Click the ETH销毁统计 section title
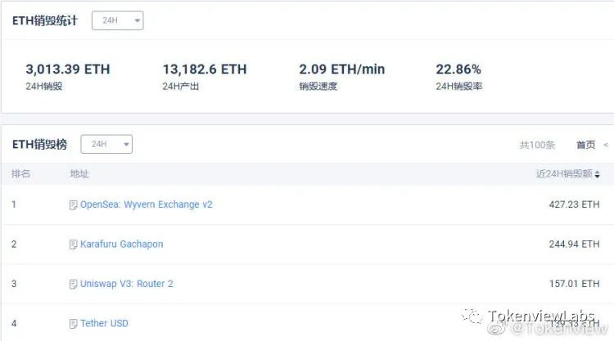The height and width of the screenshot is (341, 614). click(45, 20)
